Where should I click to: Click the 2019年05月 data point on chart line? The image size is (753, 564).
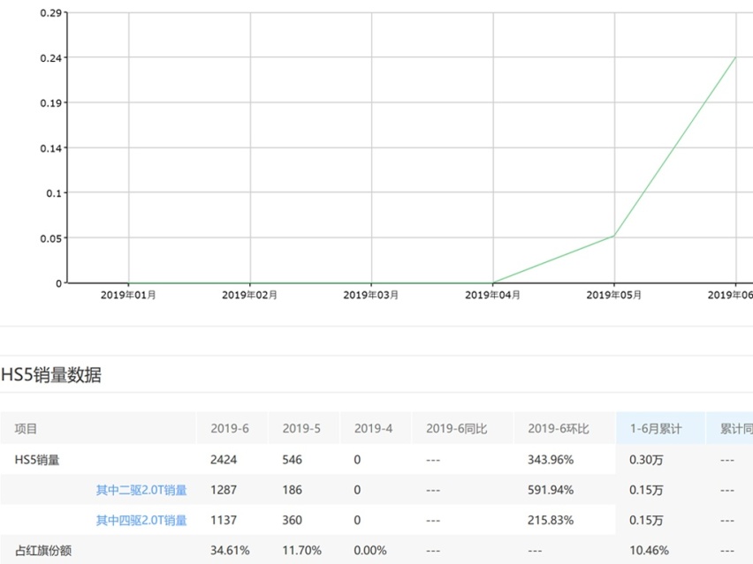tap(614, 236)
